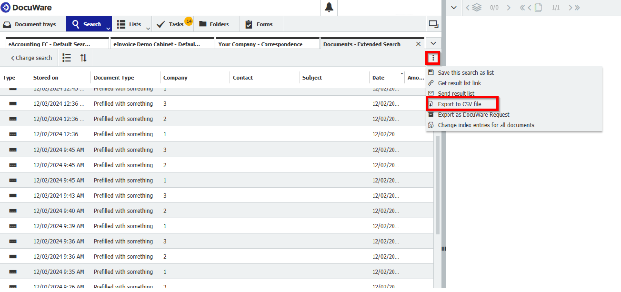Image resolution: width=621 pixels, height=292 pixels.
Task: Sort by the Type column header
Action: (x=9, y=78)
